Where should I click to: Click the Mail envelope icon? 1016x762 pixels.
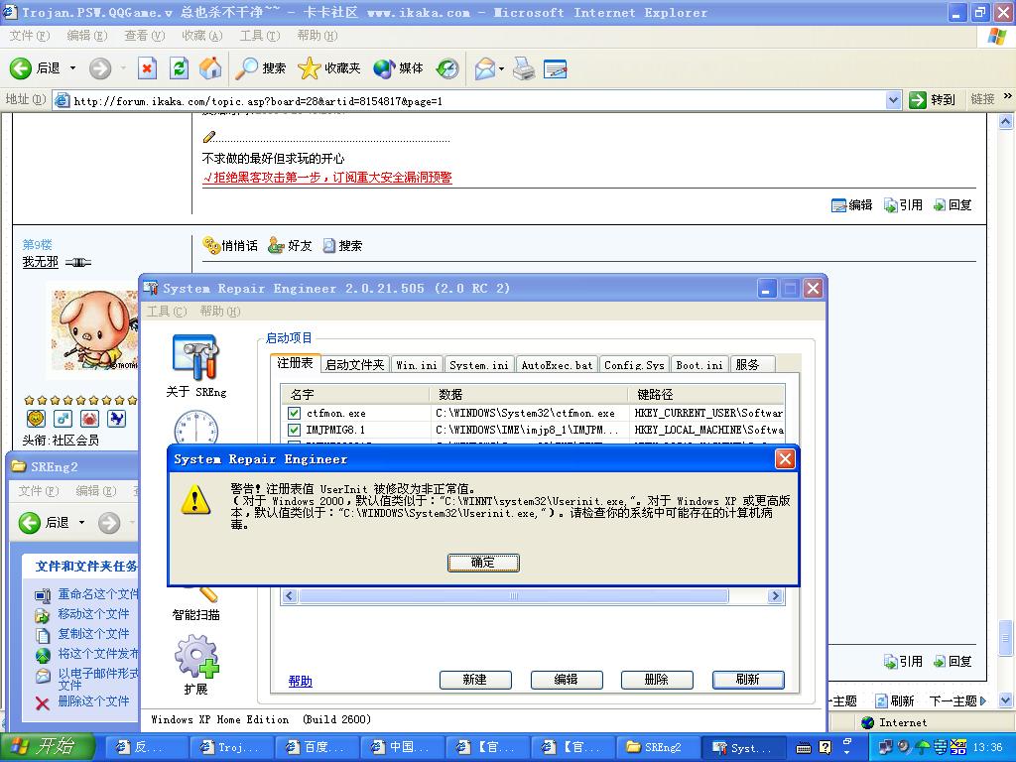484,68
